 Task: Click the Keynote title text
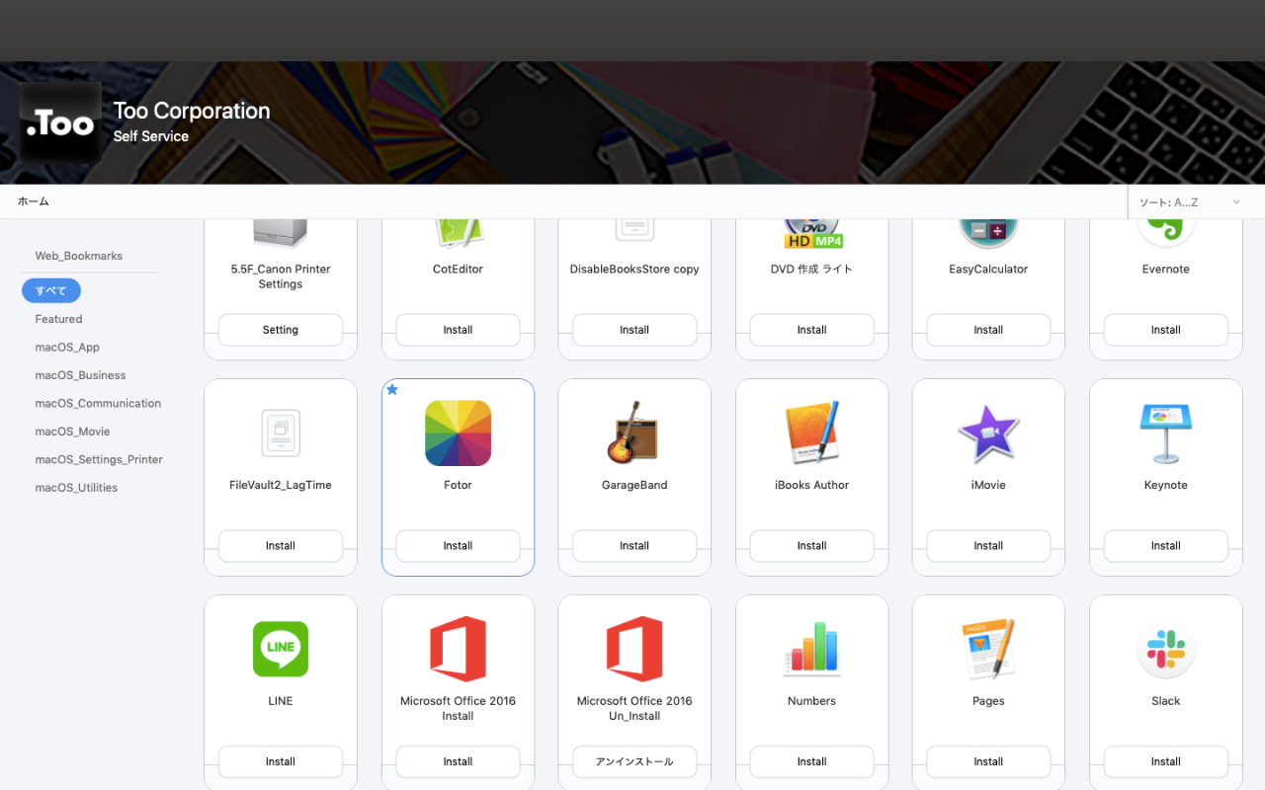tap(1165, 485)
